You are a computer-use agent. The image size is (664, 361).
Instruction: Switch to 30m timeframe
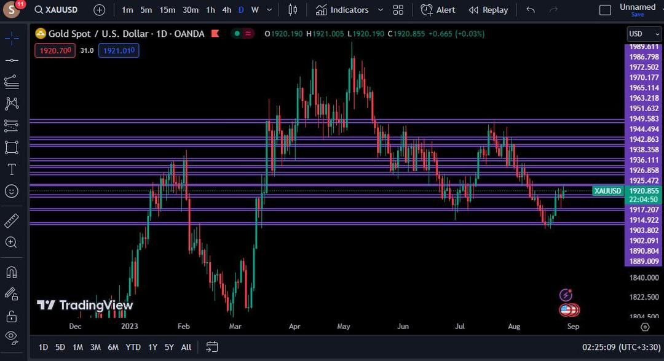coord(190,10)
